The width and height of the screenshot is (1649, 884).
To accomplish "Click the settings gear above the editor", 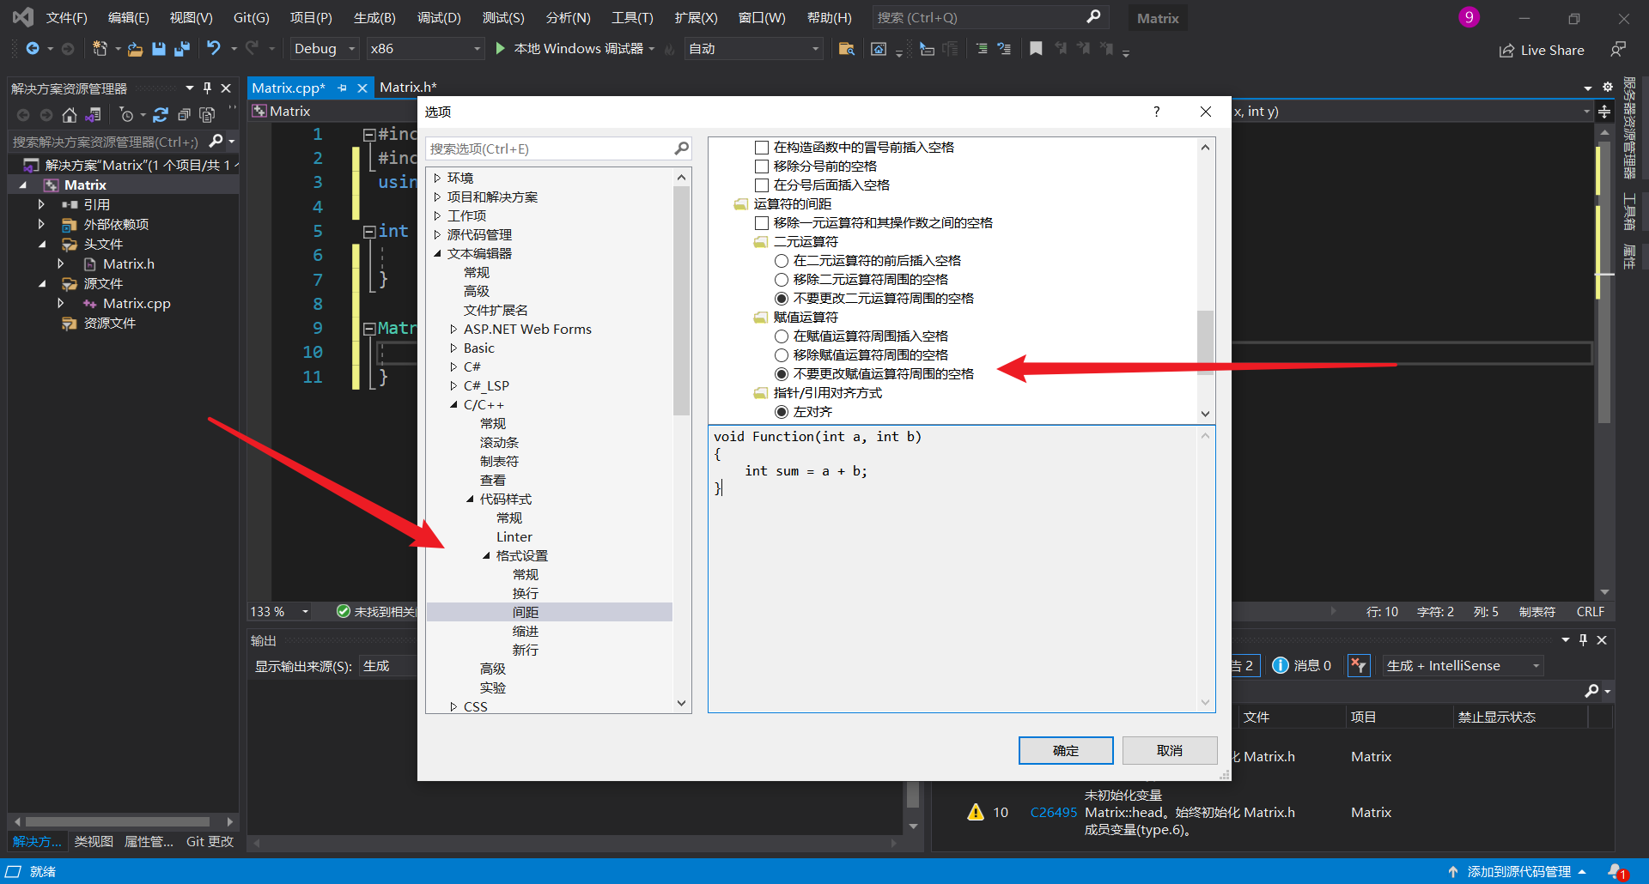I will point(1608,87).
